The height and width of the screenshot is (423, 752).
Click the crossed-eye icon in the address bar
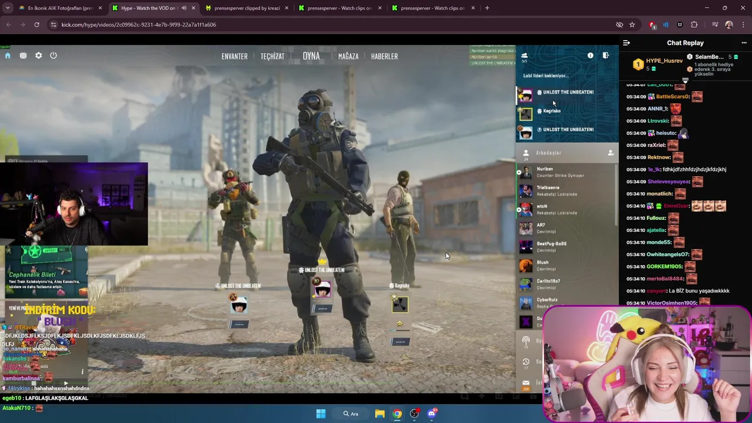tap(619, 25)
